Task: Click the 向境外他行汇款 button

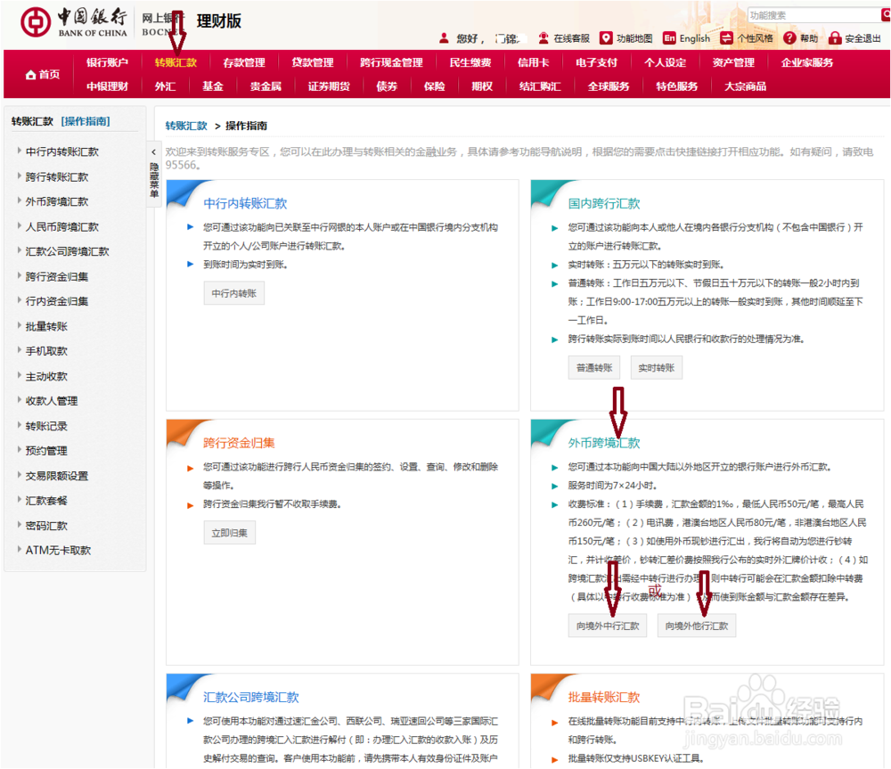Action: pyautogui.click(x=697, y=626)
